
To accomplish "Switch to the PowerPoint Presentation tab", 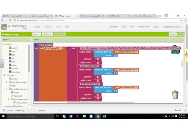I will 144,16.
